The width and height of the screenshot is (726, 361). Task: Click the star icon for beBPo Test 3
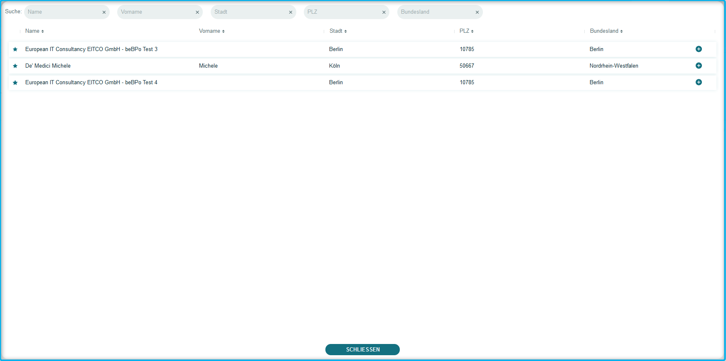point(15,49)
